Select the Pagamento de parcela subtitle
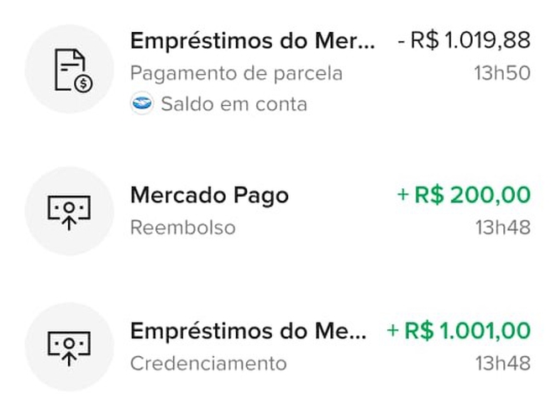This screenshot has width=556, height=420. (236, 73)
